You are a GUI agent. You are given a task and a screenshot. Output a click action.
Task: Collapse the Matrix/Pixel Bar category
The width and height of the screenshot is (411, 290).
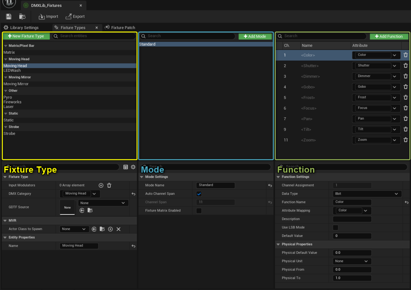click(x=6, y=46)
